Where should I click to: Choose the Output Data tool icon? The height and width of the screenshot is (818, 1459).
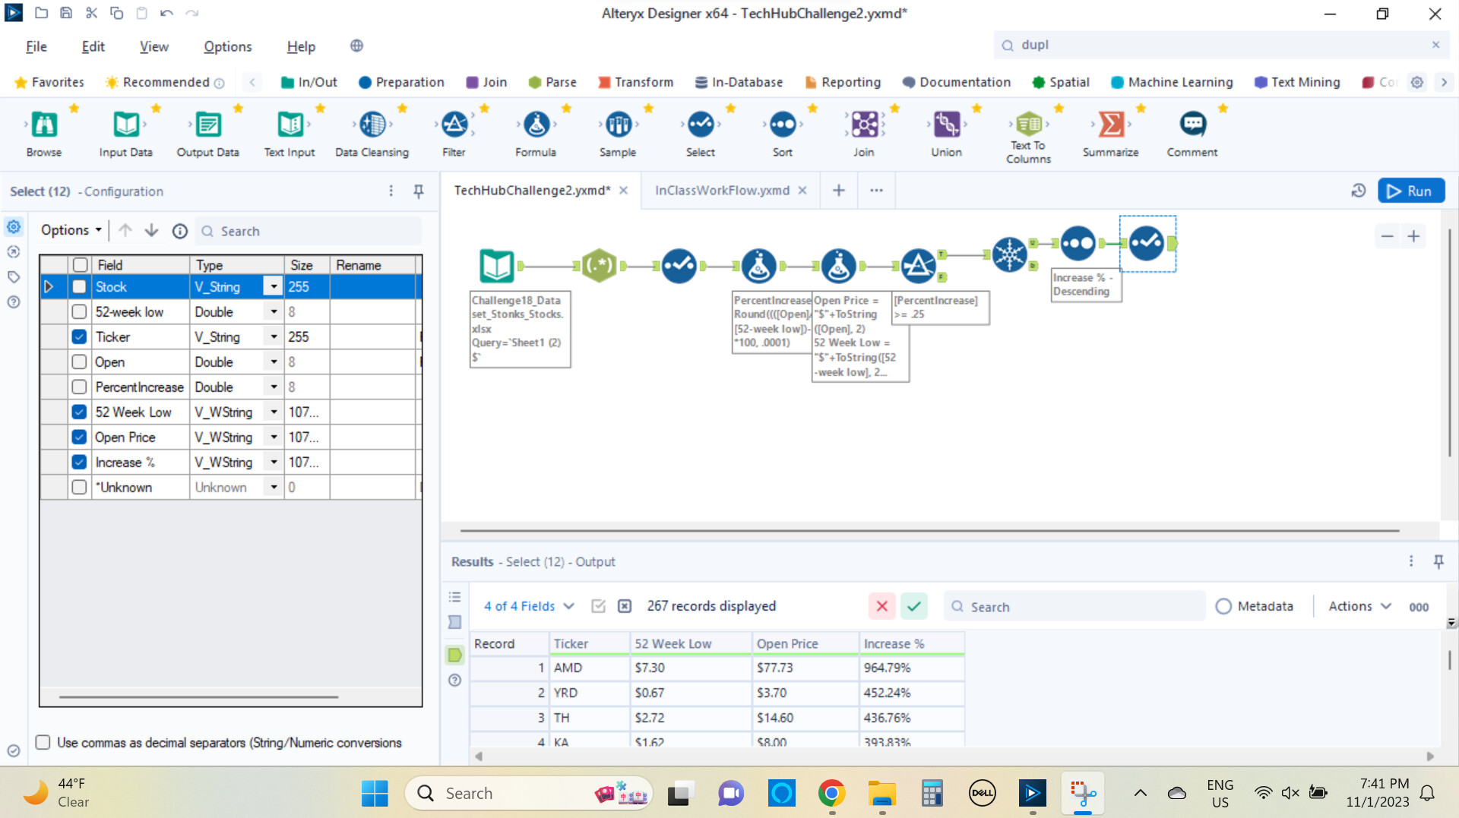coord(207,124)
